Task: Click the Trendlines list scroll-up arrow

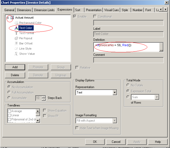Action: pos(38,111)
